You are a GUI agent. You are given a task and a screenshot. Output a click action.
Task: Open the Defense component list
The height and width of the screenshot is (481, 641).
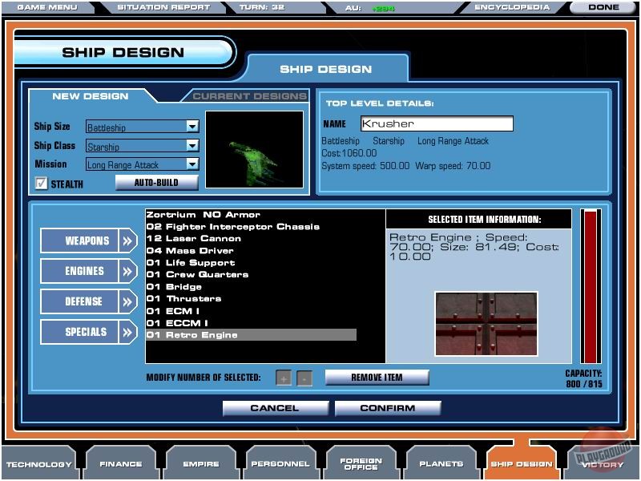(87, 301)
